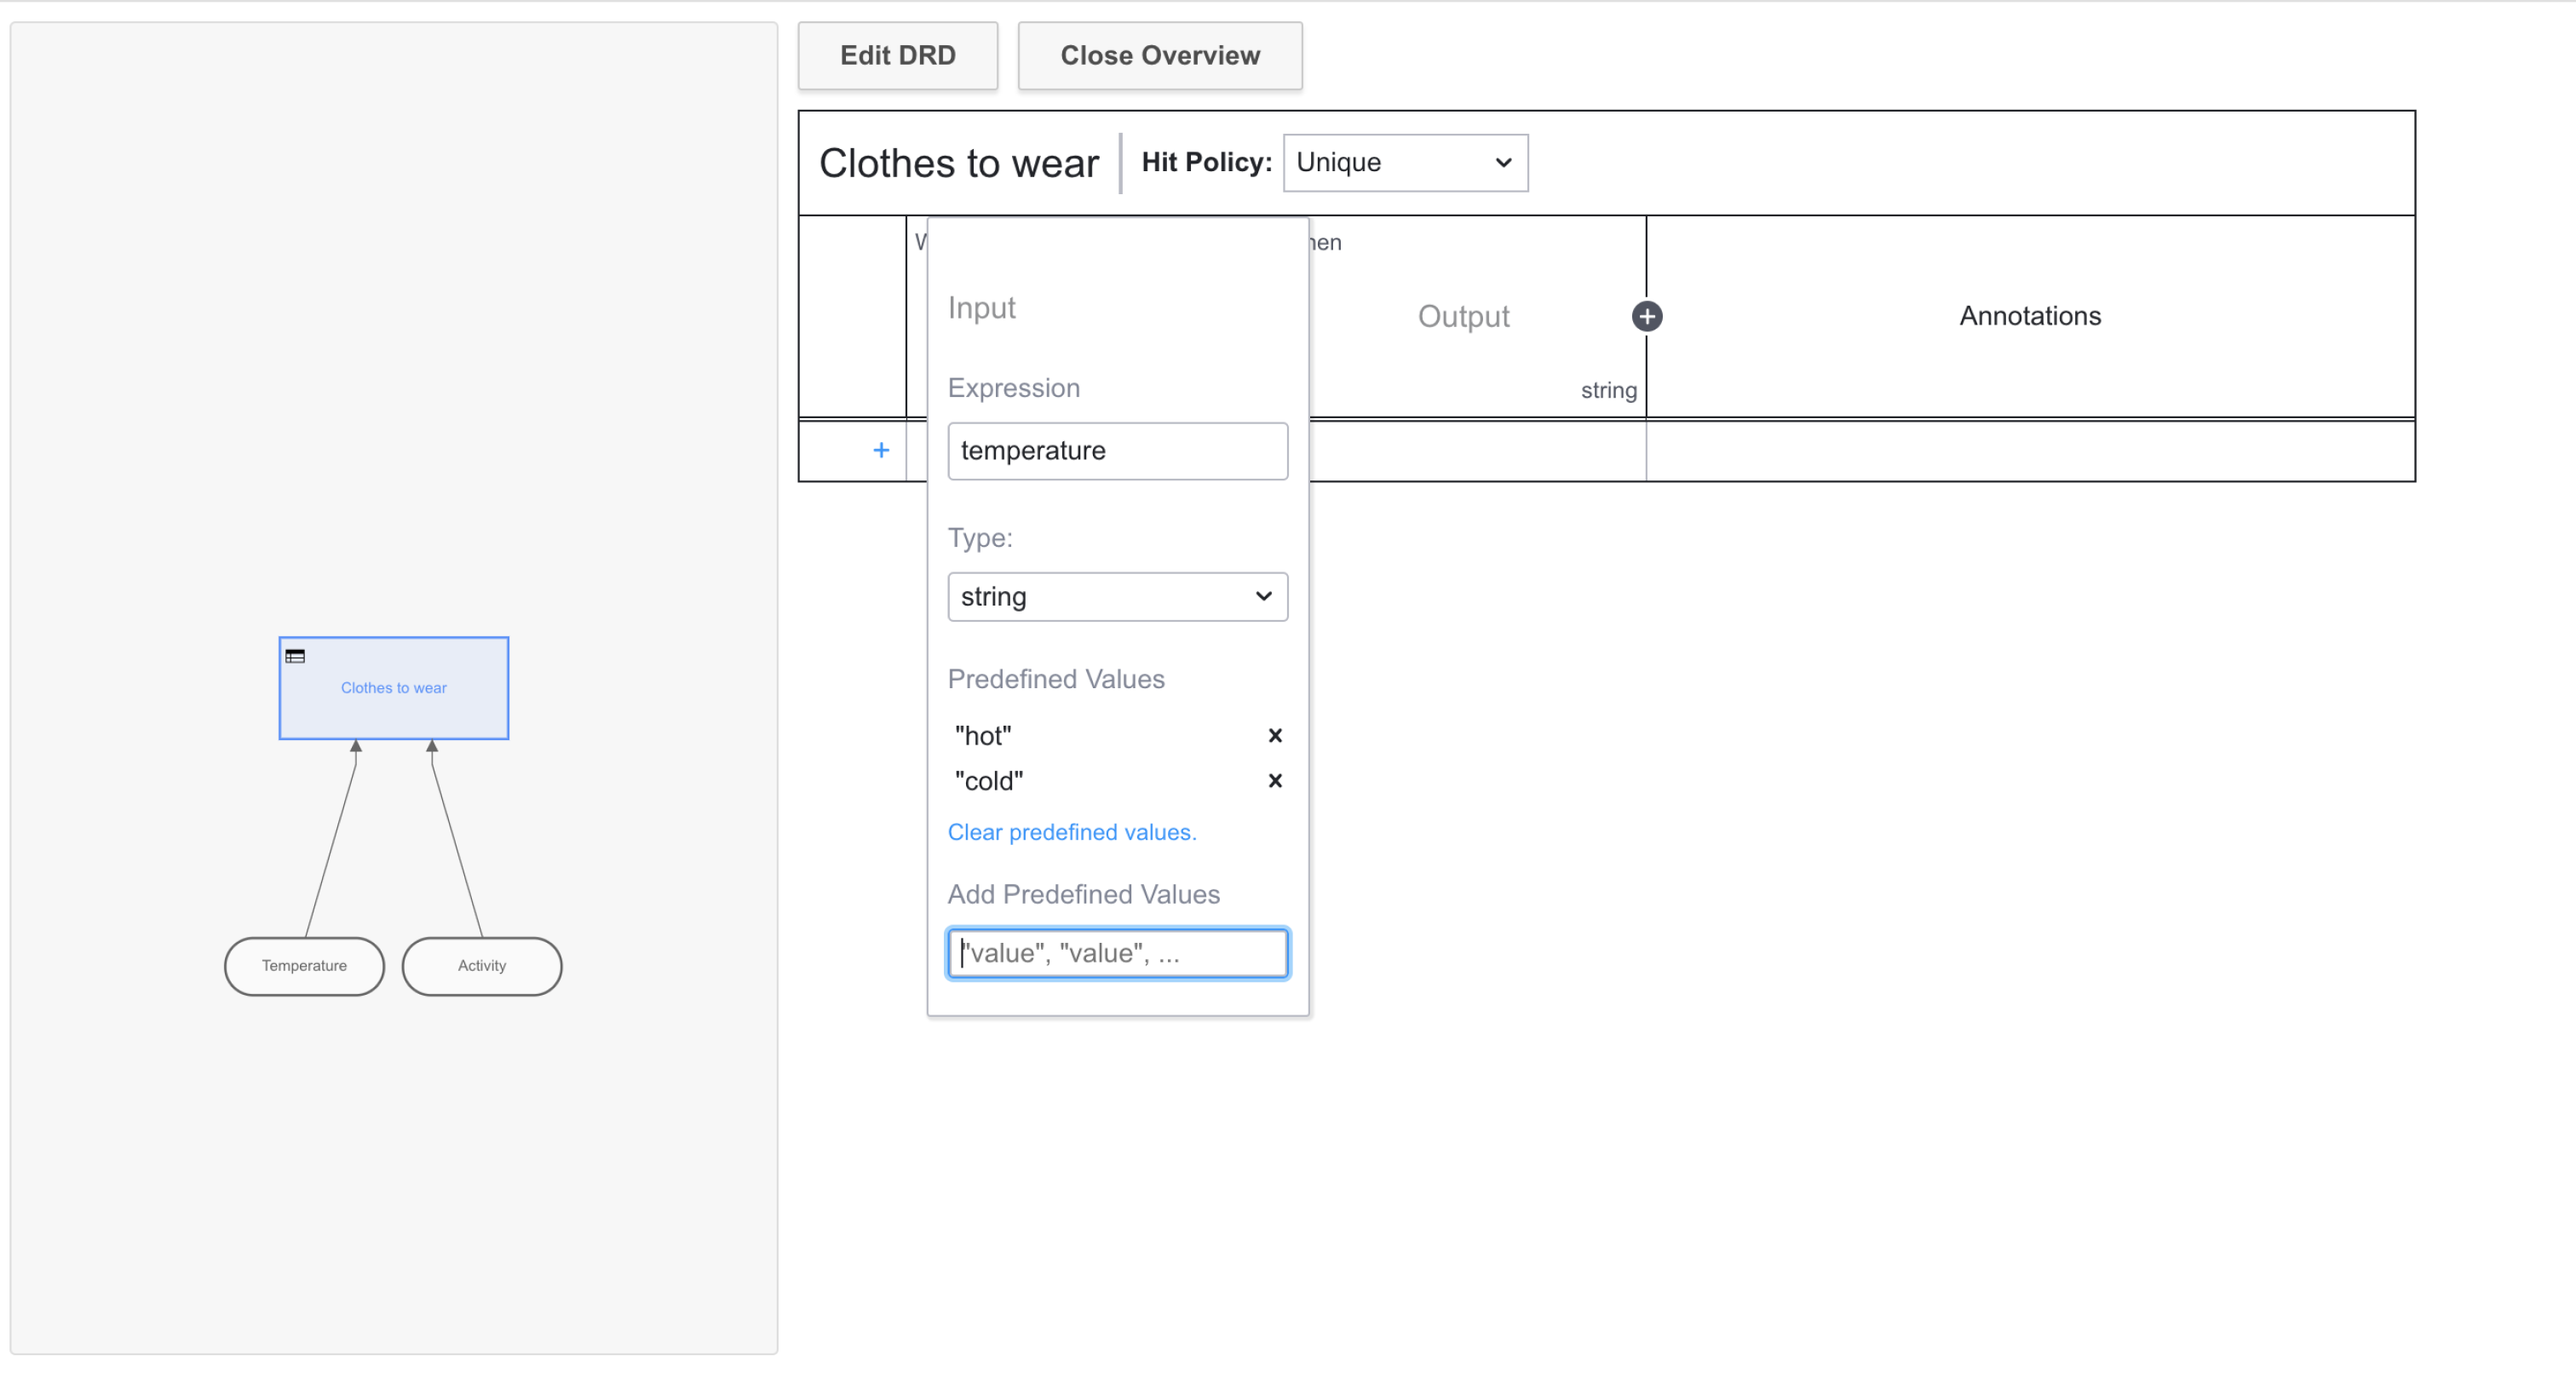Click the blue add rule plus icon
The width and height of the screenshot is (2576, 1373).
click(880, 450)
